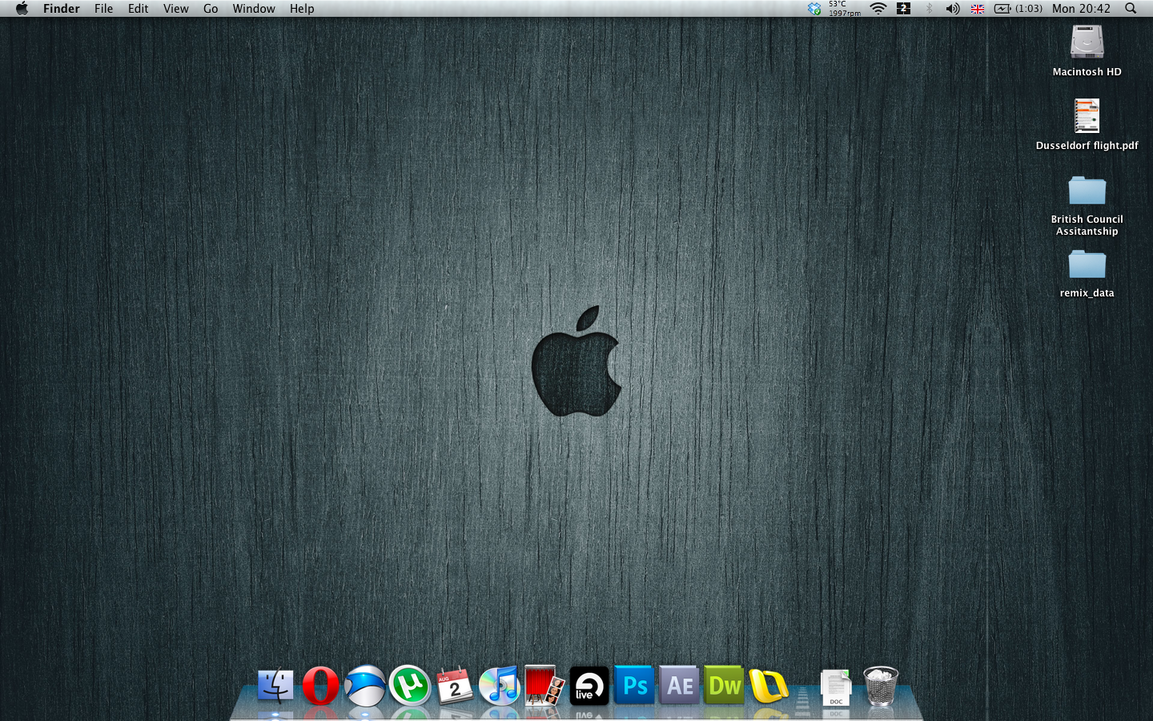Open the View menu
The image size is (1153, 721).
tap(176, 9)
